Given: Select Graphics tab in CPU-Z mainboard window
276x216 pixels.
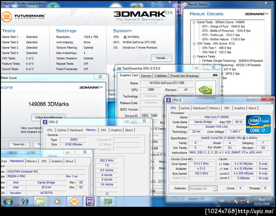Looking at the screenshot, I should [57, 161].
